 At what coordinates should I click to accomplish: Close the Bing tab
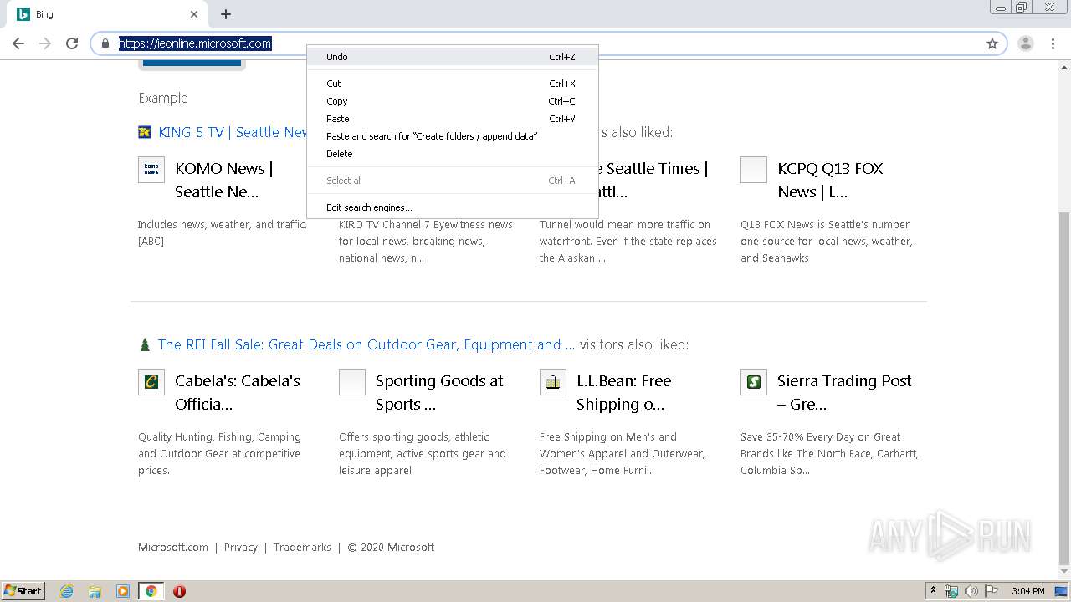click(x=194, y=14)
